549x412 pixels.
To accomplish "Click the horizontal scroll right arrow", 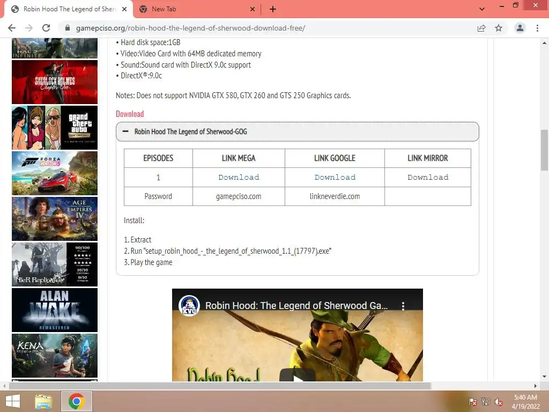I will point(536,386).
